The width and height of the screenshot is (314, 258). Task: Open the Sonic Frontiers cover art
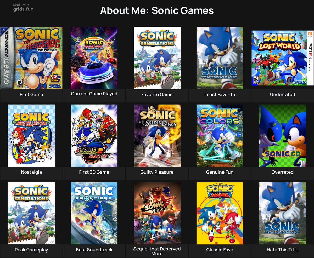click(94, 213)
